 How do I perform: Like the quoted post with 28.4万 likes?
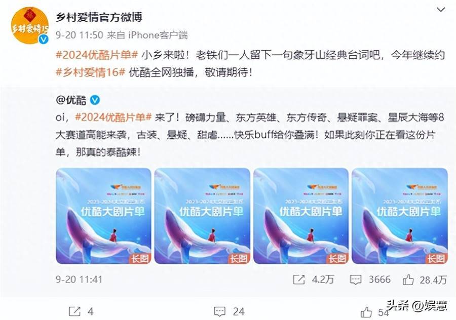tap(408, 280)
